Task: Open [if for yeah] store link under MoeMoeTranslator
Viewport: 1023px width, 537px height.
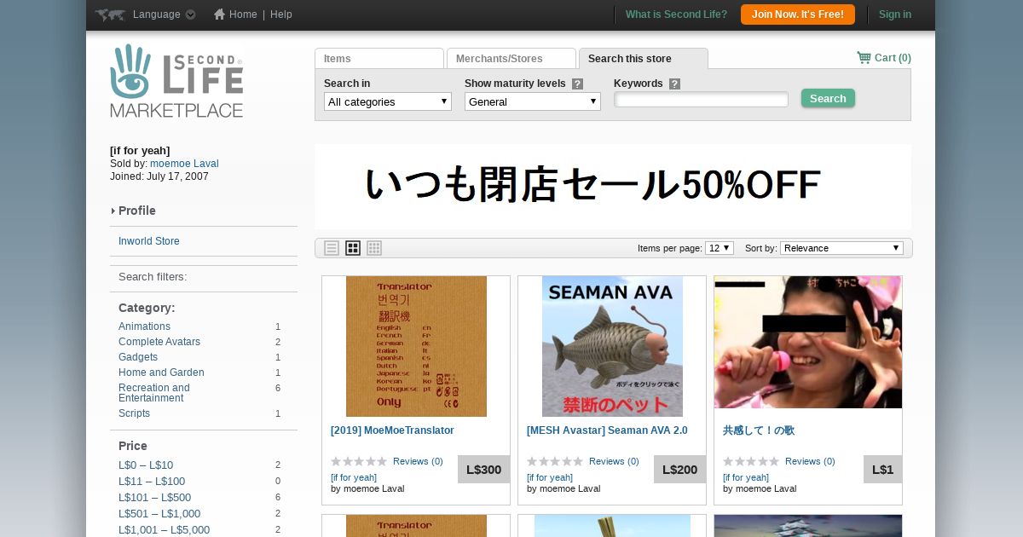Action: (354, 477)
